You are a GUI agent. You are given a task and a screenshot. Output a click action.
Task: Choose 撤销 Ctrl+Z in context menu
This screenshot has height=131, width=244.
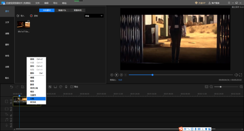[36, 59]
